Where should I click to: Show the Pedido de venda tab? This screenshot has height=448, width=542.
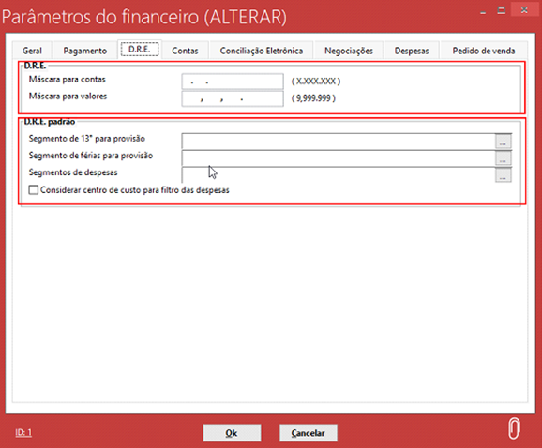coord(484,51)
